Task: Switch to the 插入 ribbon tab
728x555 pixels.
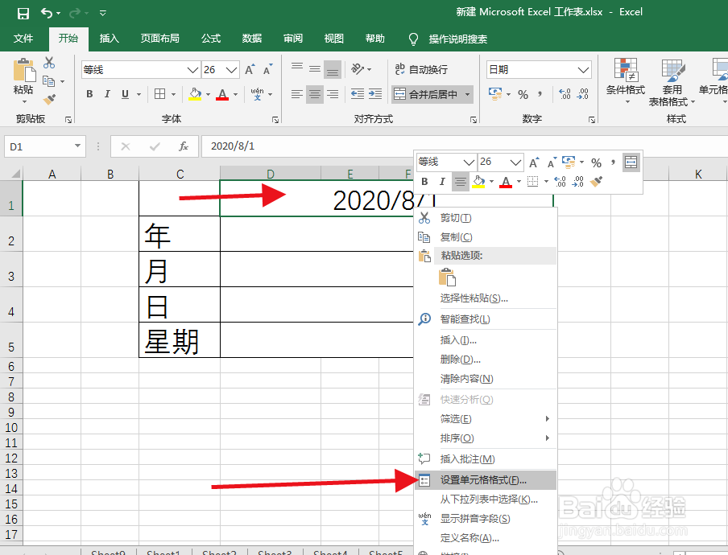Action: 109,38
